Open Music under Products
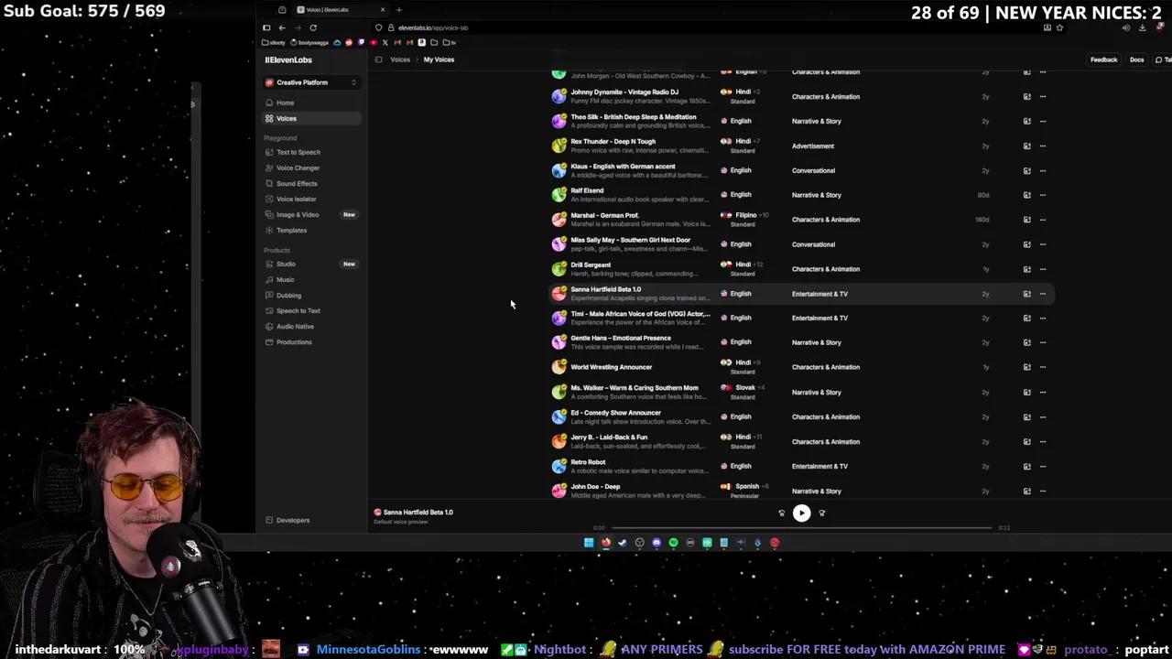This screenshot has height=659, width=1172. [x=286, y=279]
